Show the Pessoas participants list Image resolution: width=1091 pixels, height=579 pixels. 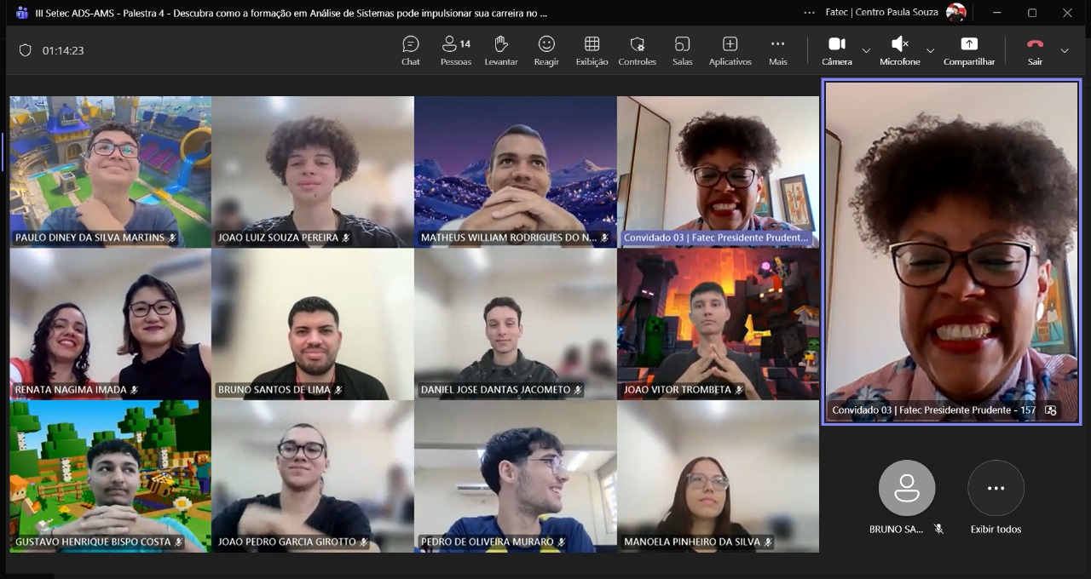pyautogui.click(x=456, y=50)
